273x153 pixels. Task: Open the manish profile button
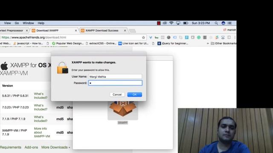pyautogui.click(x=229, y=30)
